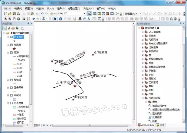Select the Pan hand tool
The image size is (187, 133).
[14, 19]
